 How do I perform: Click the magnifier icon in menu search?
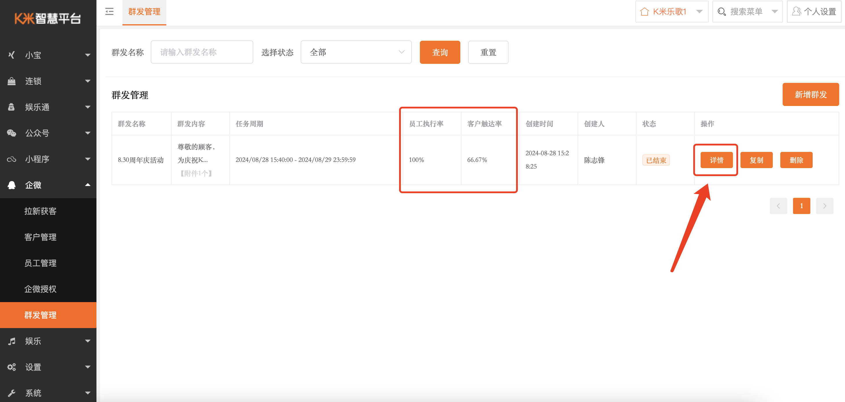pyautogui.click(x=722, y=12)
